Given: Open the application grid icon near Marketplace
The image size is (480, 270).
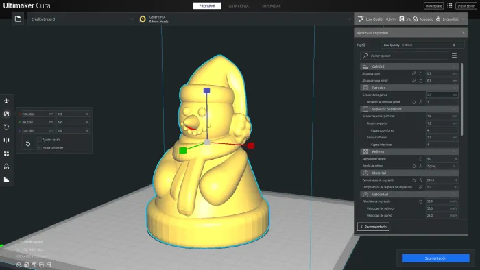Looking at the screenshot, I should pyautogui.click(x=450, y=5).
